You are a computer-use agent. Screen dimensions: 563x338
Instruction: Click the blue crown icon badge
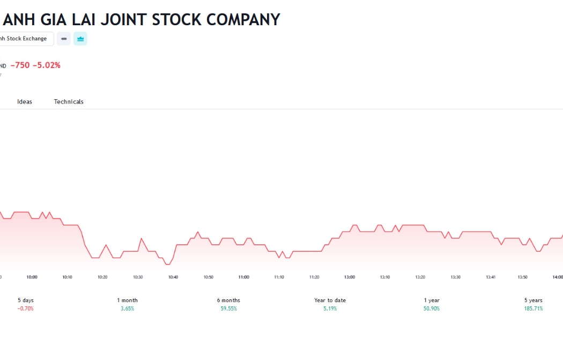click(x=80, y=39)
